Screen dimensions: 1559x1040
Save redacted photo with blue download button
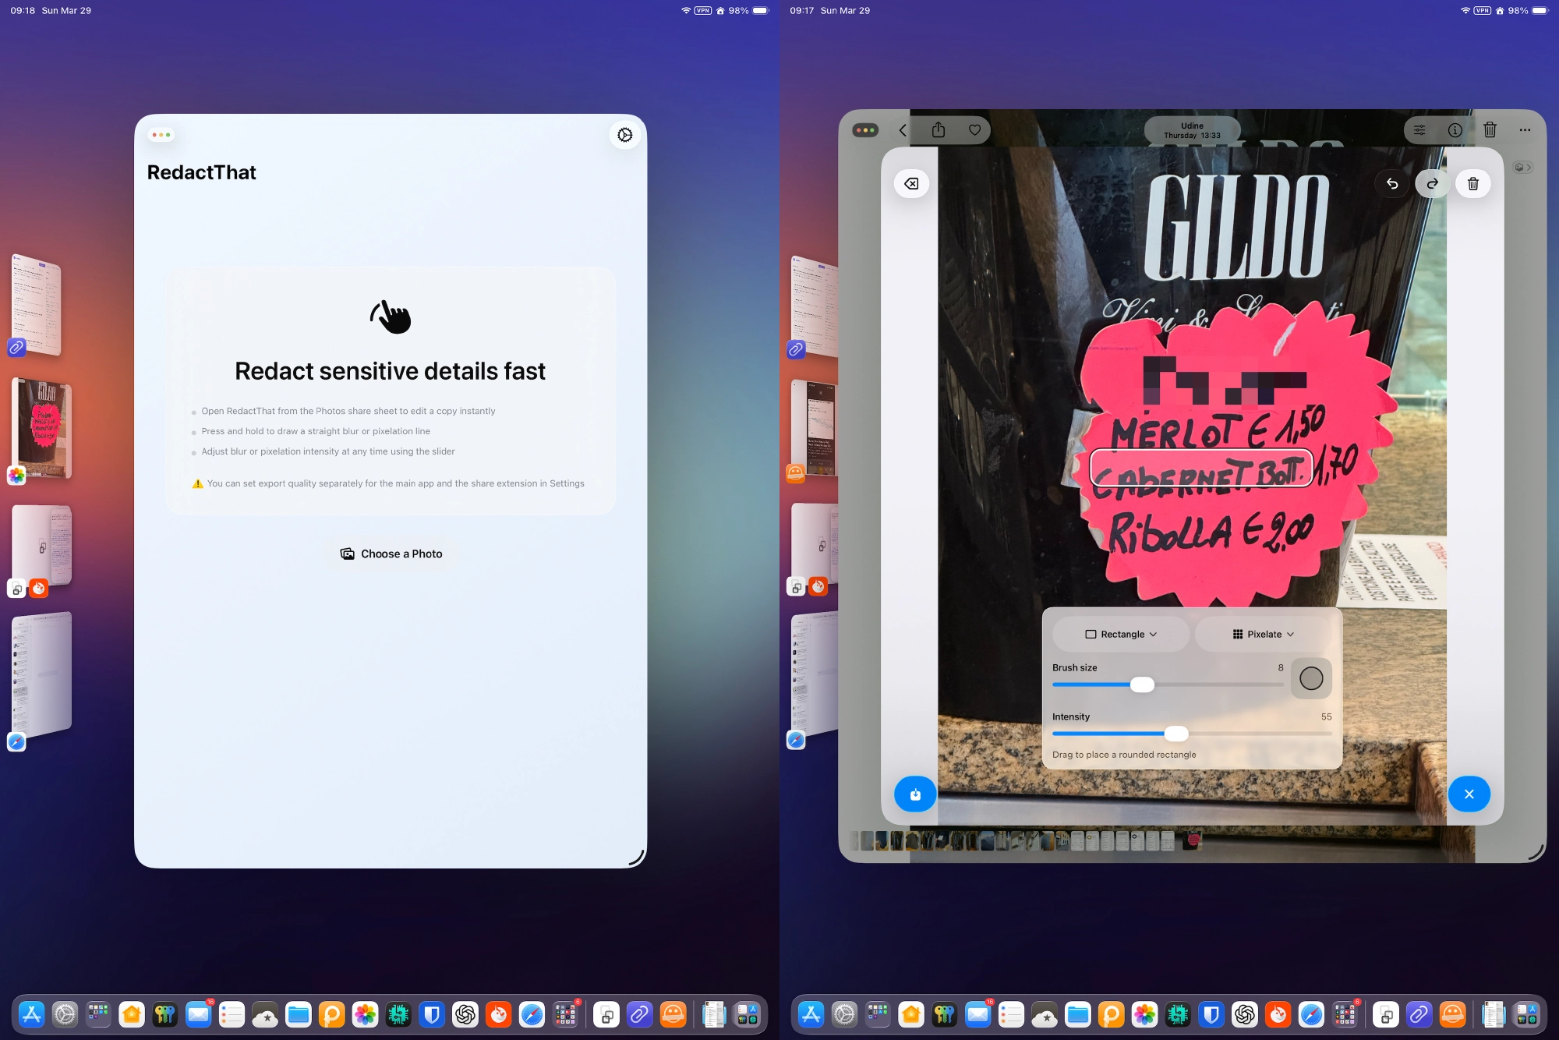[915, 794]
